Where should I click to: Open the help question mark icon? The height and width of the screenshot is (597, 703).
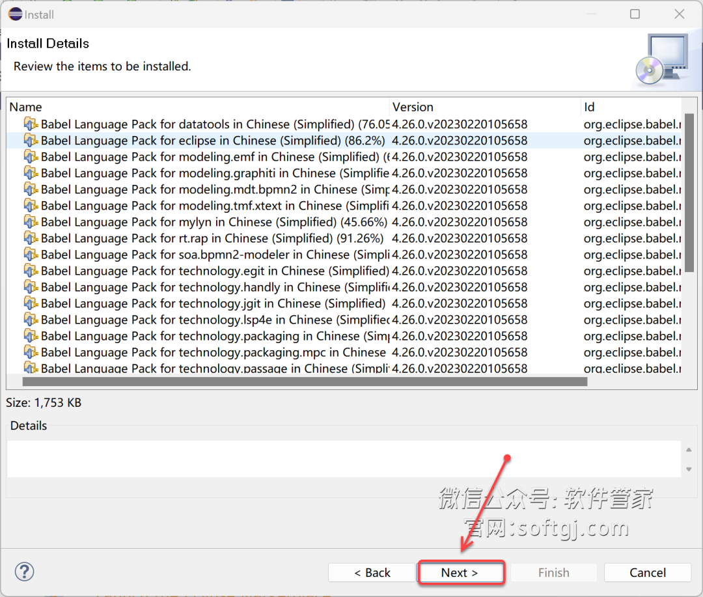[x=24, y=572]
